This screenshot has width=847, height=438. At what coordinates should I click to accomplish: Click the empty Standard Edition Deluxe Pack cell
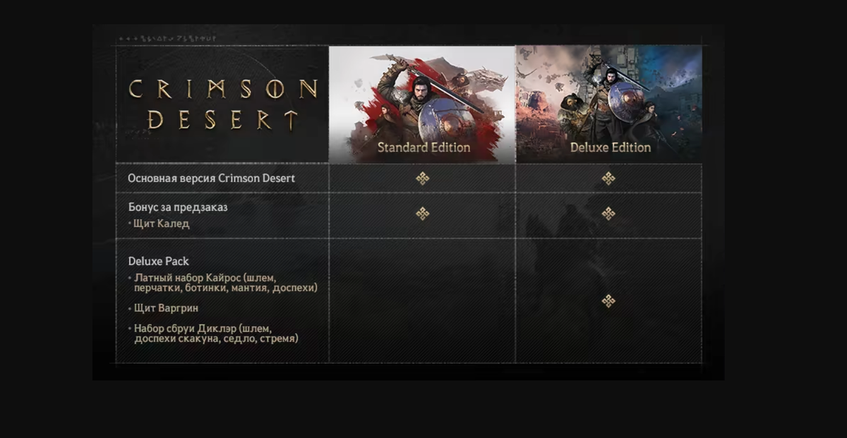422,301
